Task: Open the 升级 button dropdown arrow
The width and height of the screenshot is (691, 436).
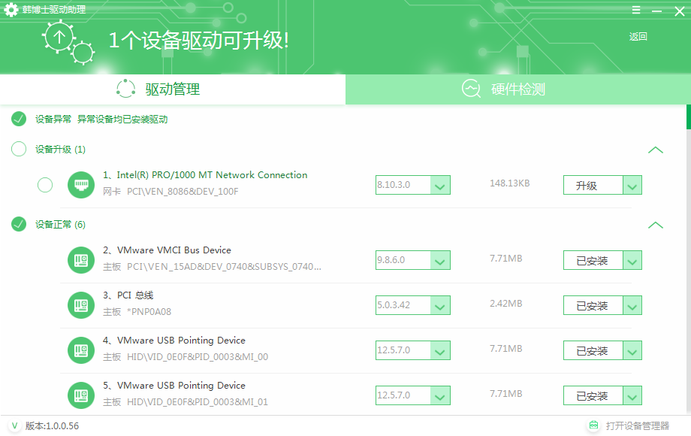Action: tap(632, 185)
